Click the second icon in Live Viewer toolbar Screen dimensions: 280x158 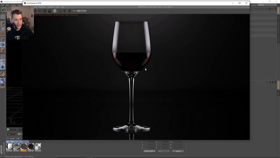click(40, 11)
